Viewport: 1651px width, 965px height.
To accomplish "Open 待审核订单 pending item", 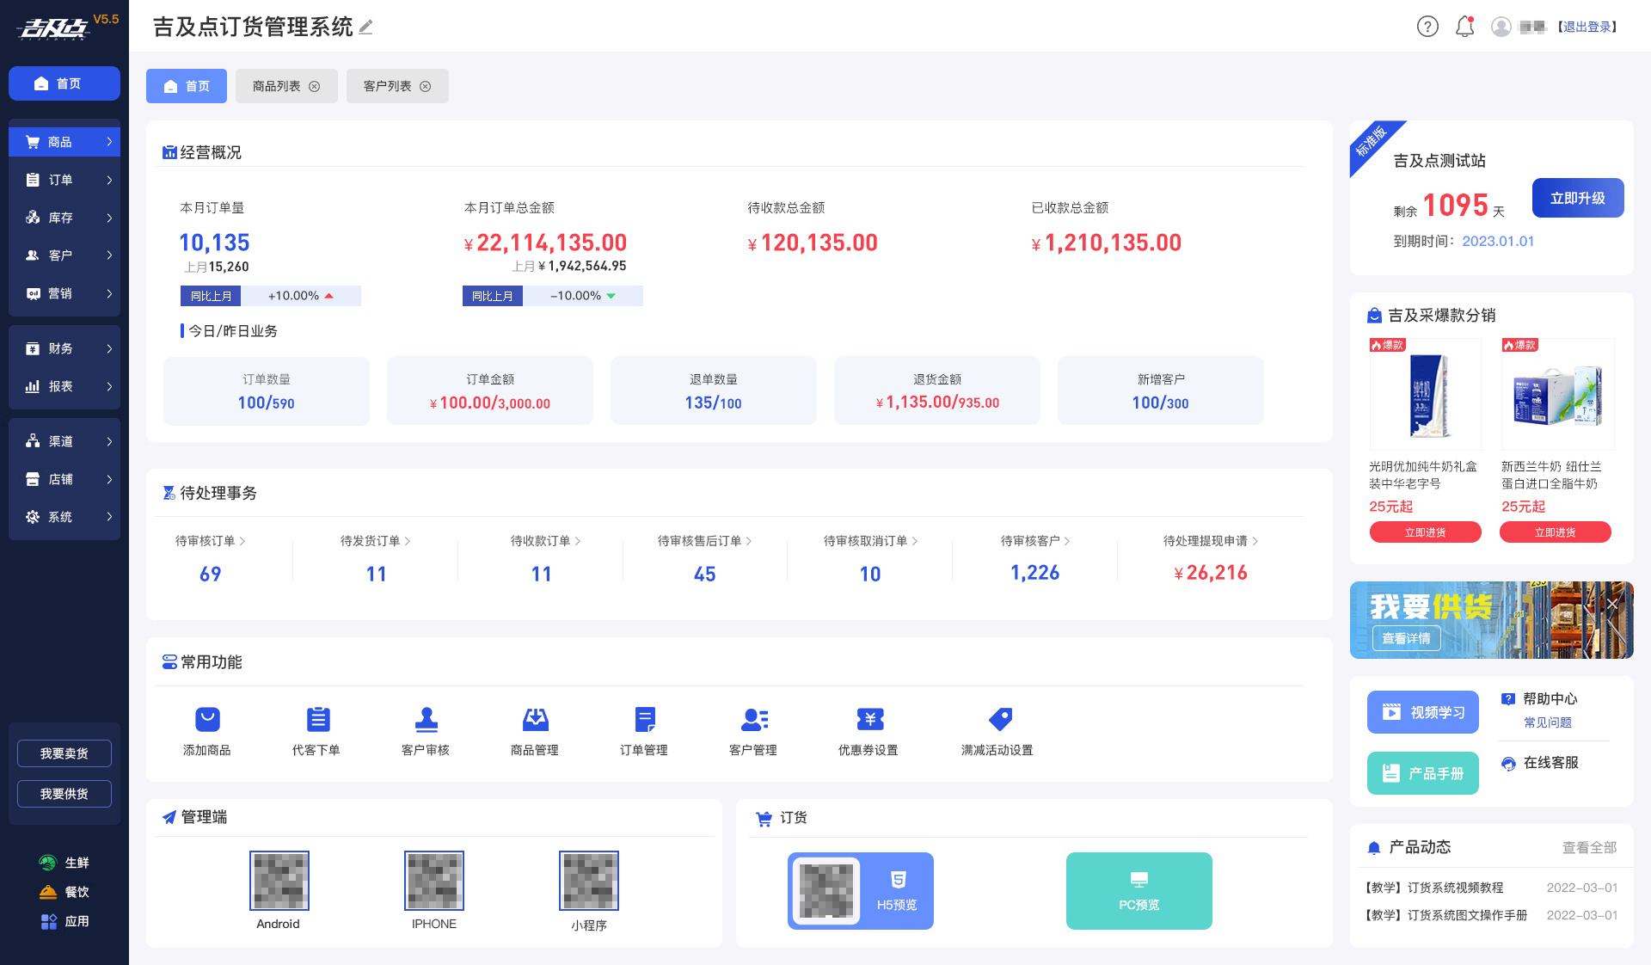I will 211,541.
